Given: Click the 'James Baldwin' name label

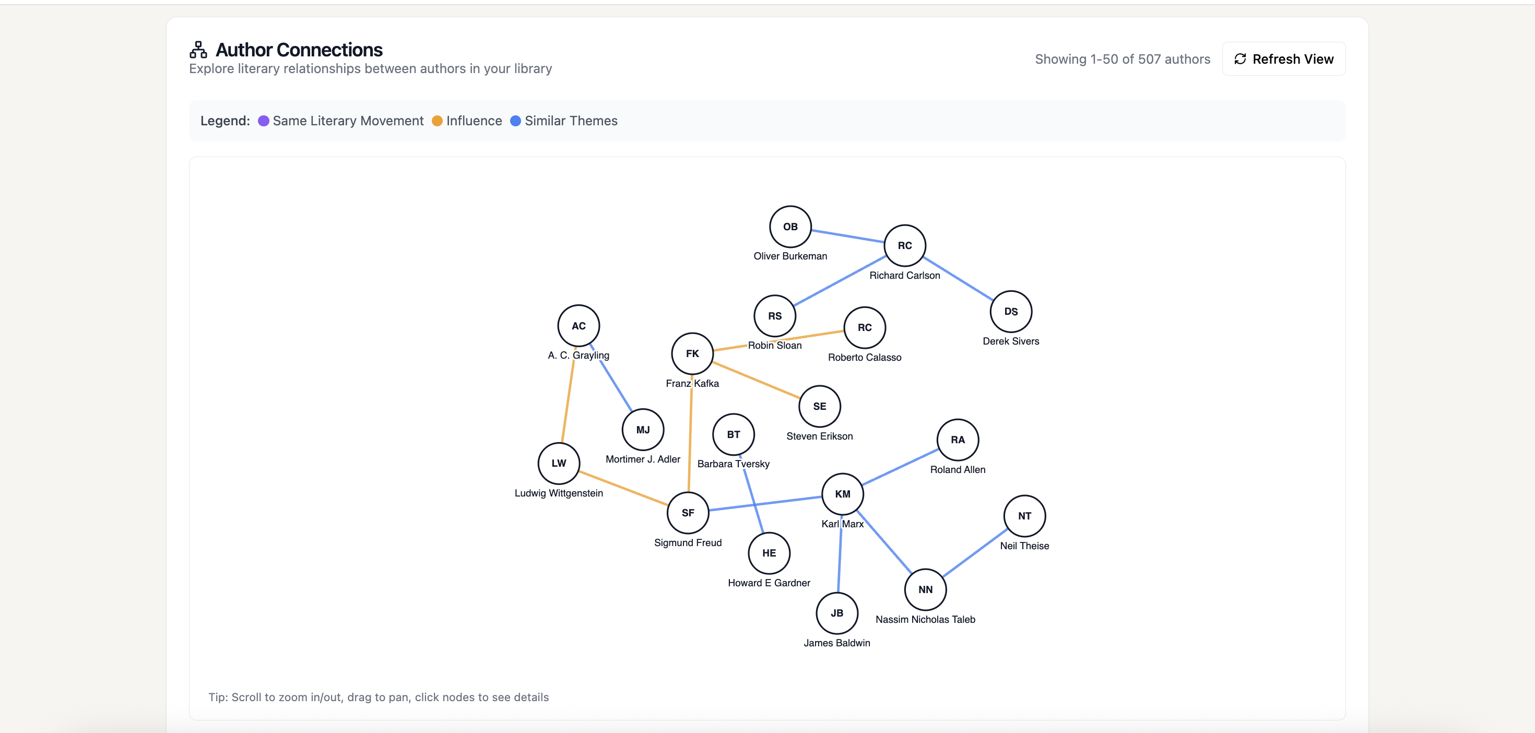Looking at the screenshot, I should 837,643.
